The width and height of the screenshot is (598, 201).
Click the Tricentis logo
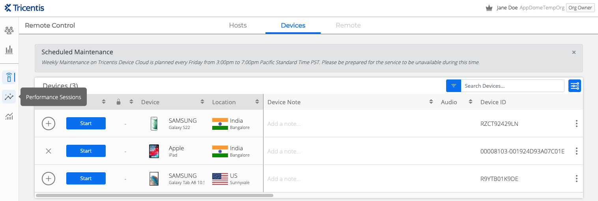click(x=24, y=8)
